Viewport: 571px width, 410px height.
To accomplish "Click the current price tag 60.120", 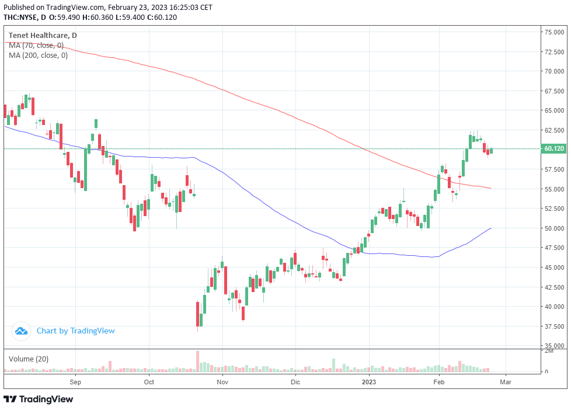I will click(554, 148).
